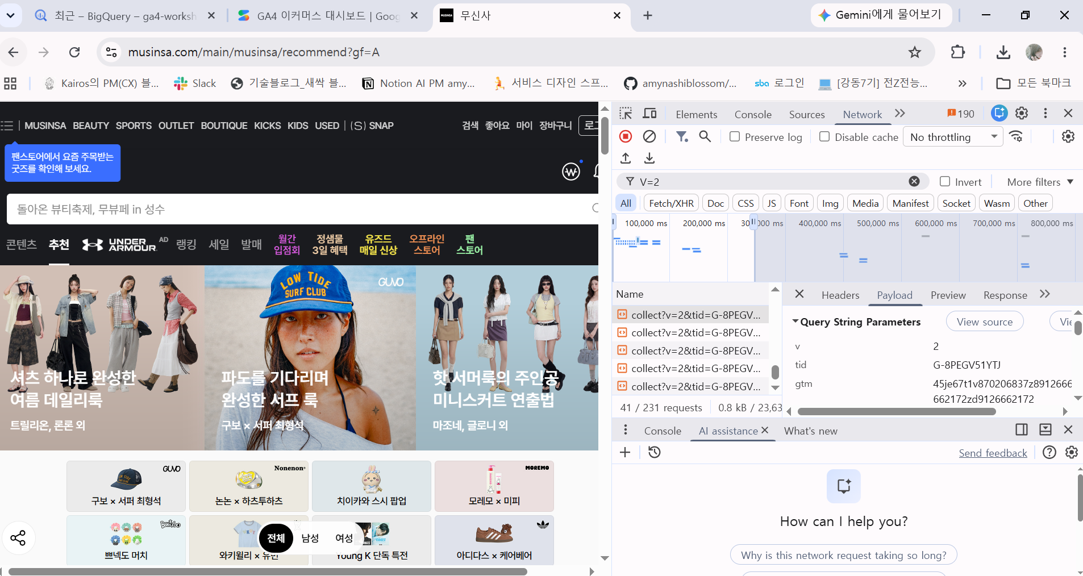Clear the network log
The image size is (1083, 576).
649,136
